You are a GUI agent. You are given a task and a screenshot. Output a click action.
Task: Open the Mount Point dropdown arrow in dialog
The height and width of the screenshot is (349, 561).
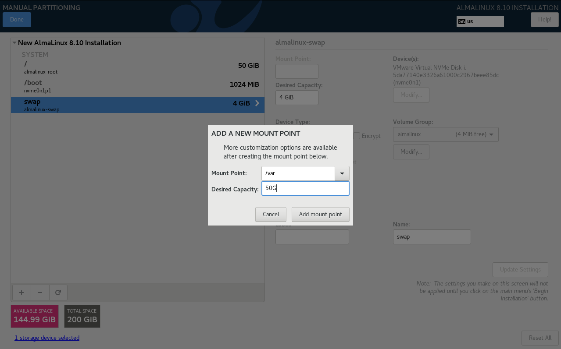pyautogui.click(x=342, y=173)
